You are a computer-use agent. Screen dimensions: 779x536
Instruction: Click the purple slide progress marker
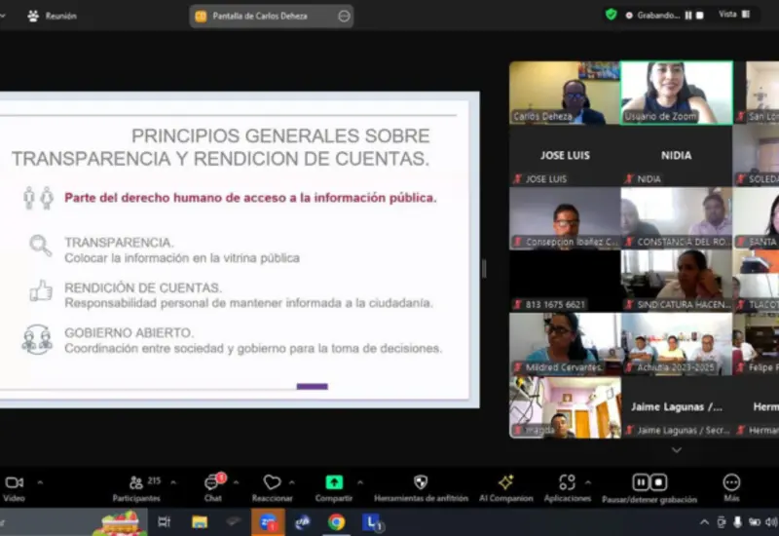coord(312,386)
